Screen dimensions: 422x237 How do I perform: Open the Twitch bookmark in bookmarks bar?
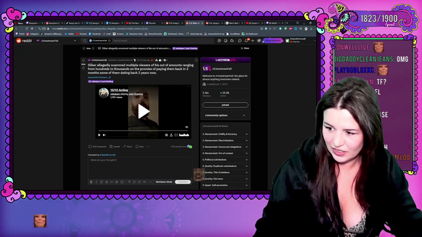pos(20,34)
